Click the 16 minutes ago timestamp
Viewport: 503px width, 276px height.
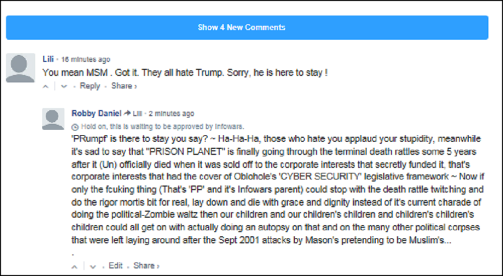86,60
